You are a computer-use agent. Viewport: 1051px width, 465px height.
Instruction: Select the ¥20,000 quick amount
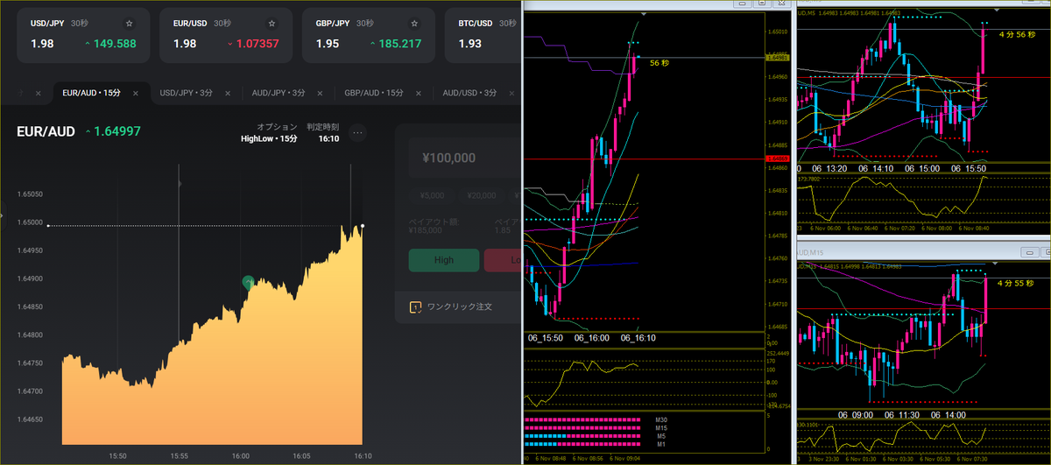483,195
